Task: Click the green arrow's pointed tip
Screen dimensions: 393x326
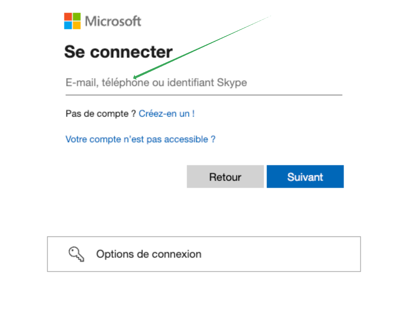Action: coord(134,78)
